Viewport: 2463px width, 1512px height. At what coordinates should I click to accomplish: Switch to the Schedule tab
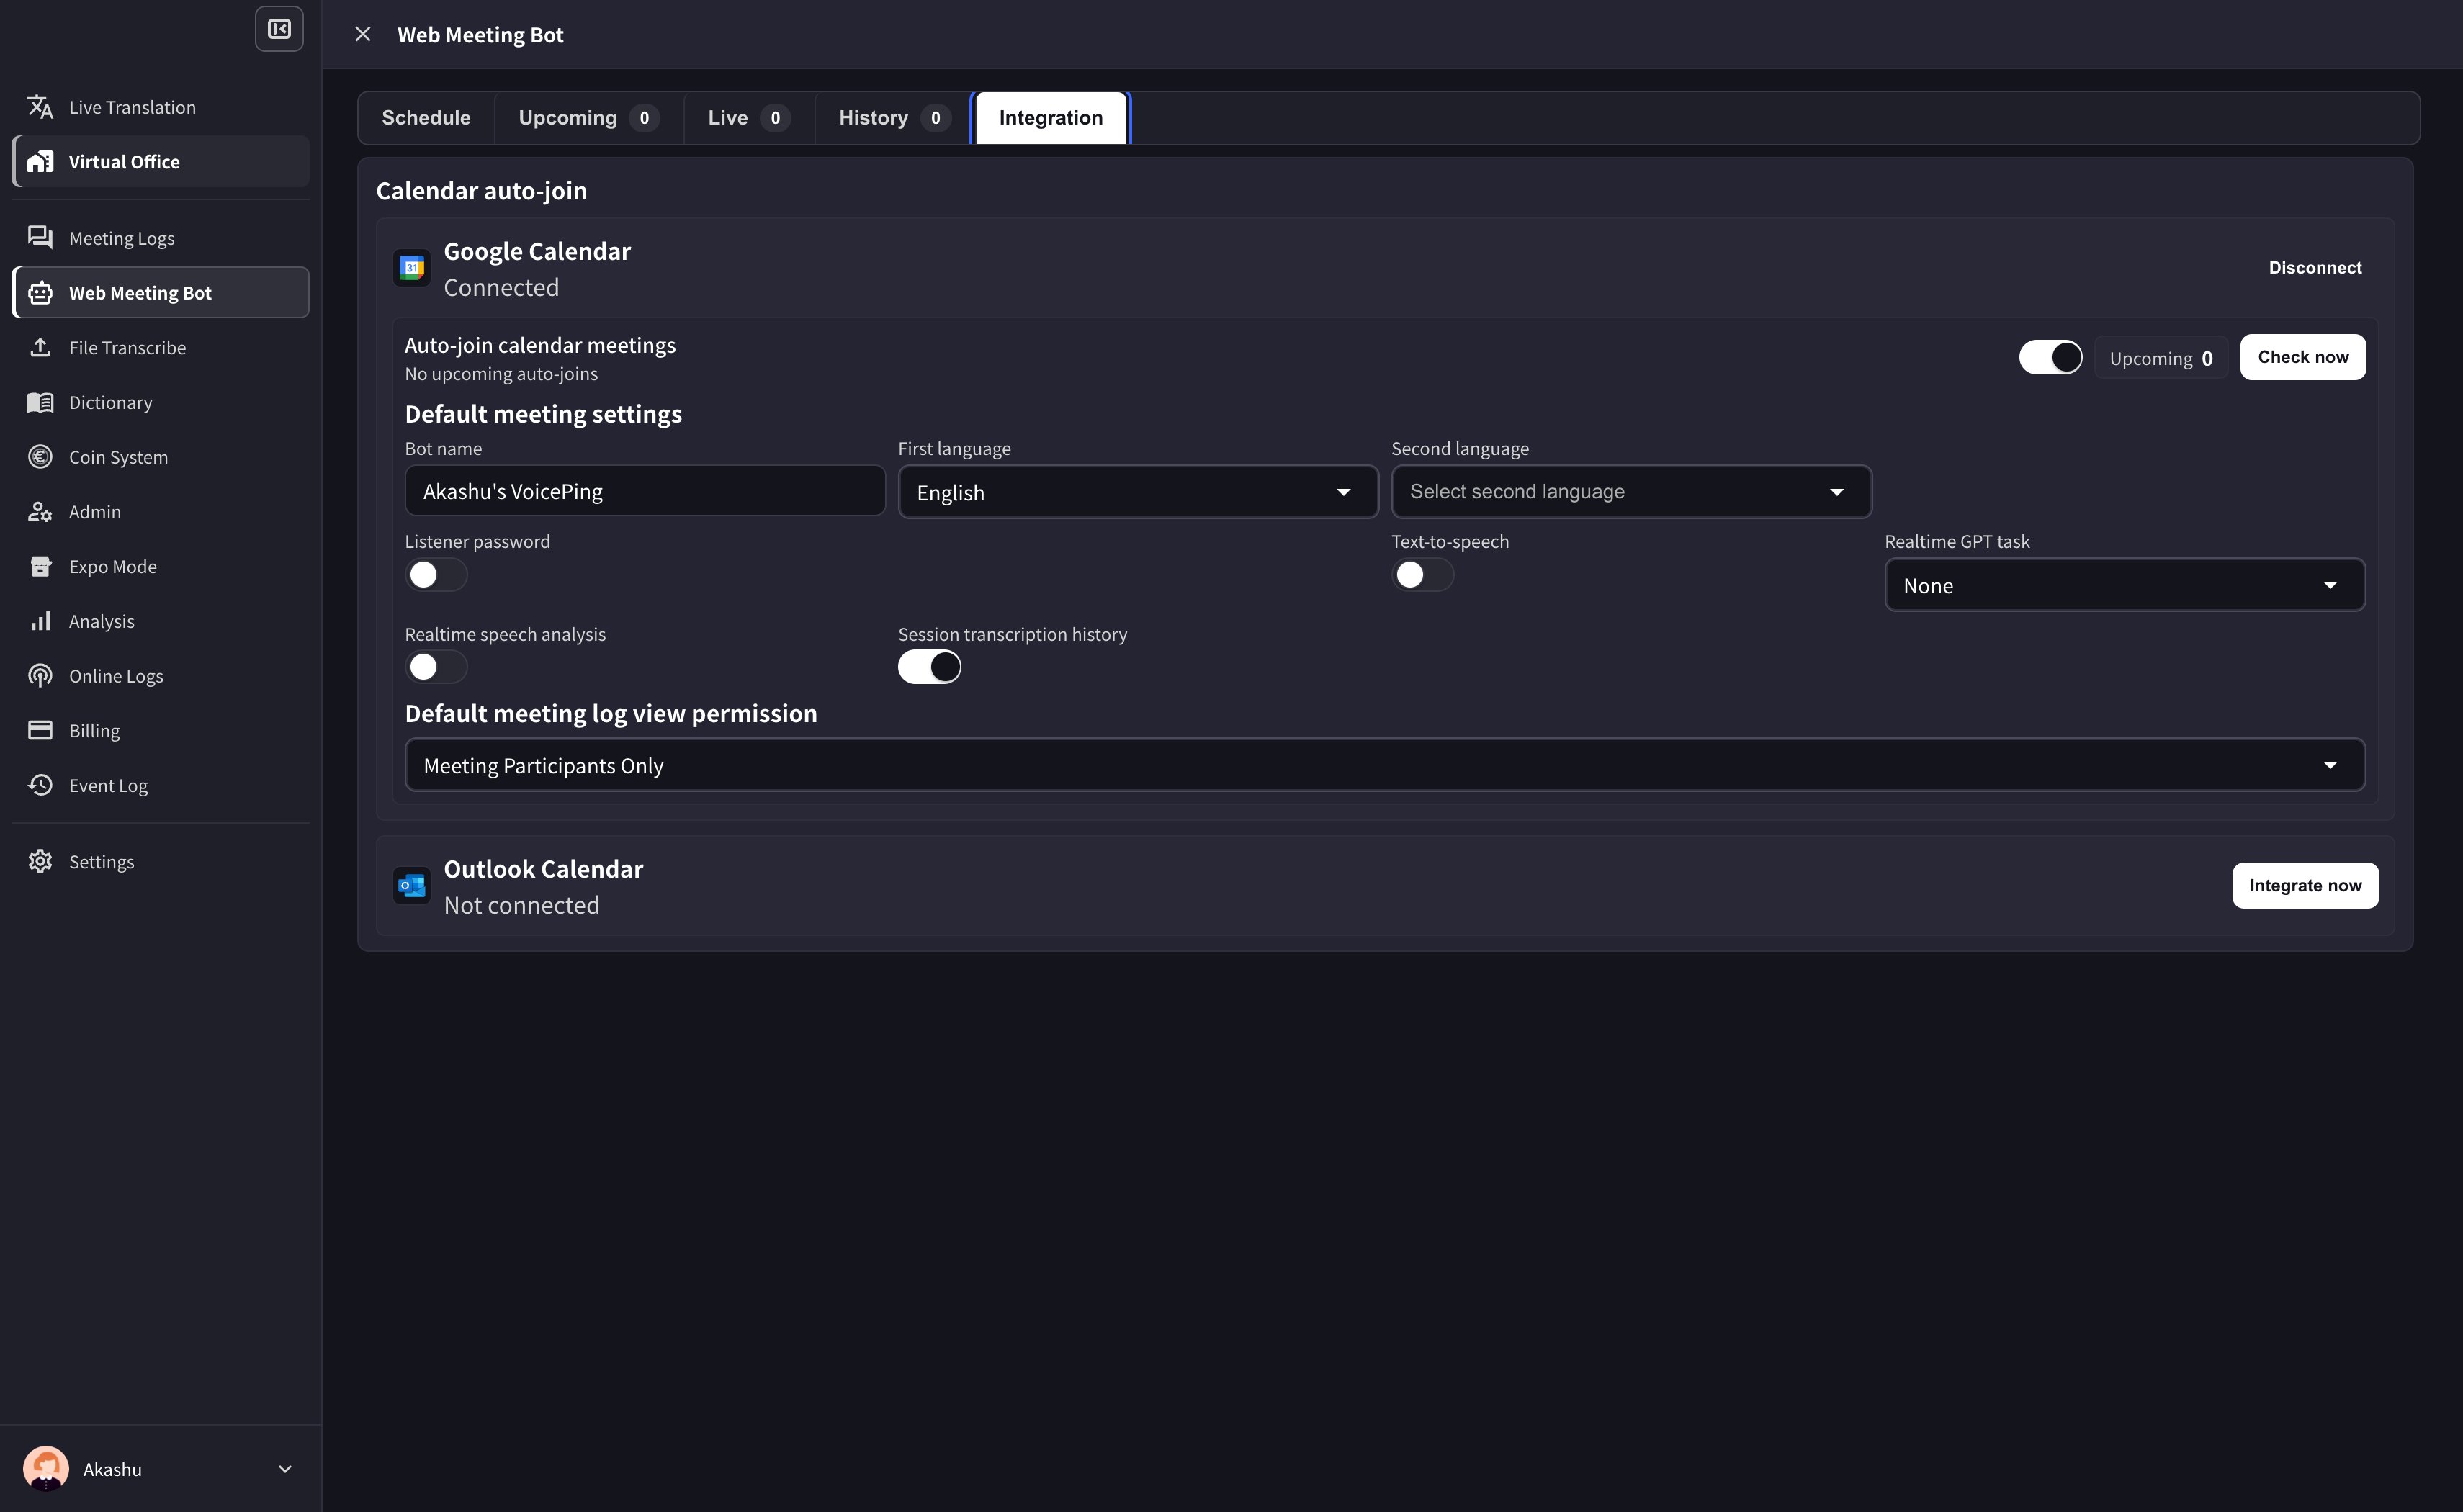click(426, 118)
